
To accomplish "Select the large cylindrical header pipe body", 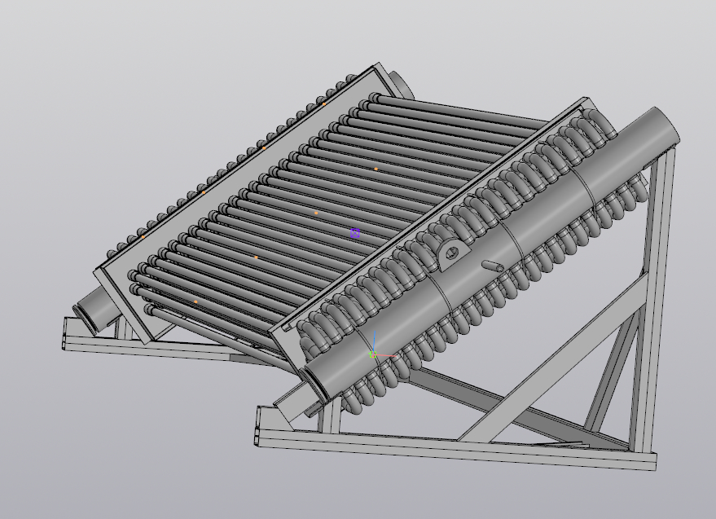I will [493, 256].
